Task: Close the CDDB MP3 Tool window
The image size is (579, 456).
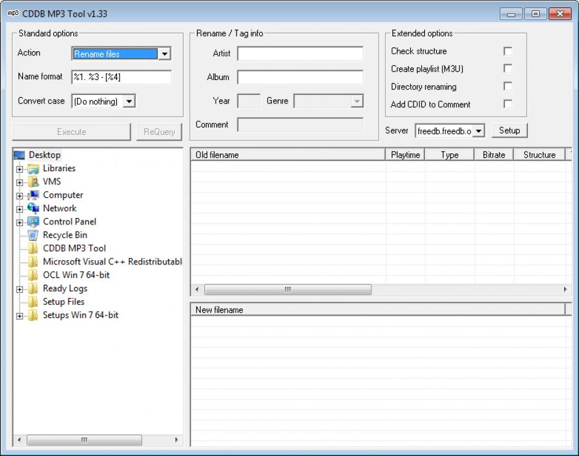Action: [x=560, y=14]
